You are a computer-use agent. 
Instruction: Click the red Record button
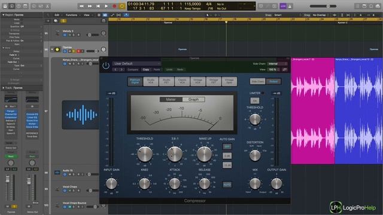coord(114,6)
